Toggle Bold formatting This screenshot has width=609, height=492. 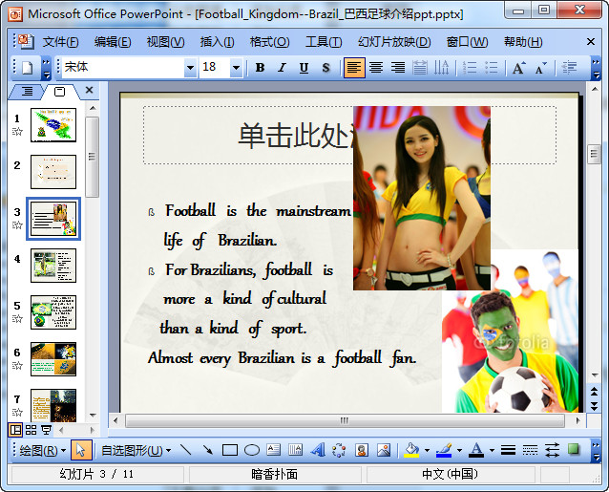click(x=261, y=68)
